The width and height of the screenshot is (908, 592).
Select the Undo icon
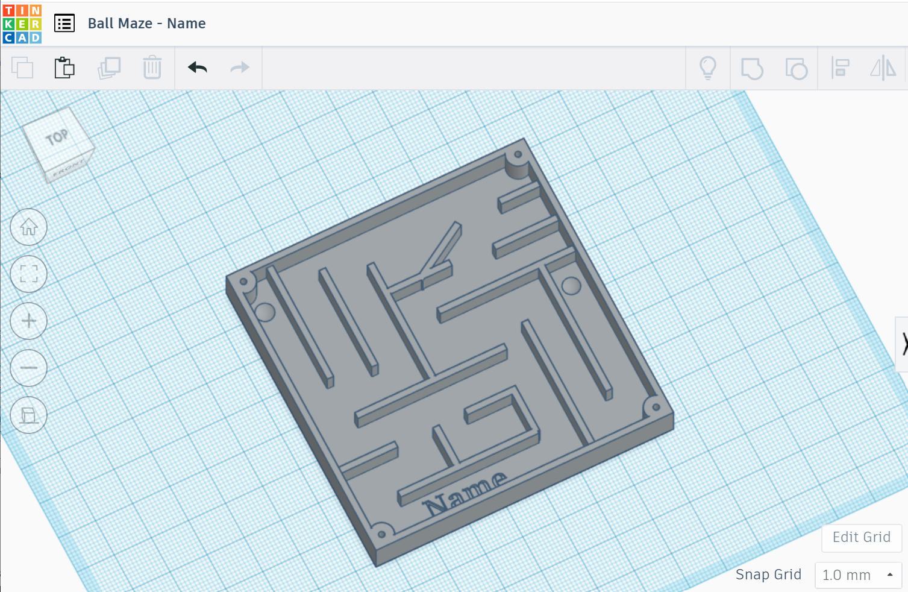click(x=196, y=68)
